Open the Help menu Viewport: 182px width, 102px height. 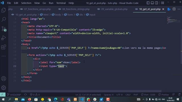pos(71,3)
